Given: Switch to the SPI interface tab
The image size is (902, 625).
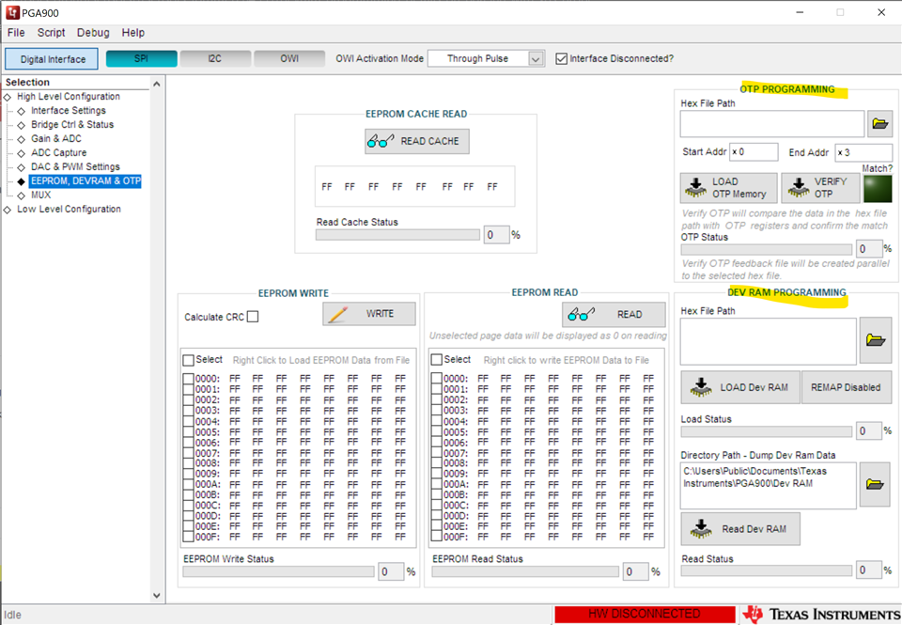Looking at the screenshot, I should [x=142, y=58].
